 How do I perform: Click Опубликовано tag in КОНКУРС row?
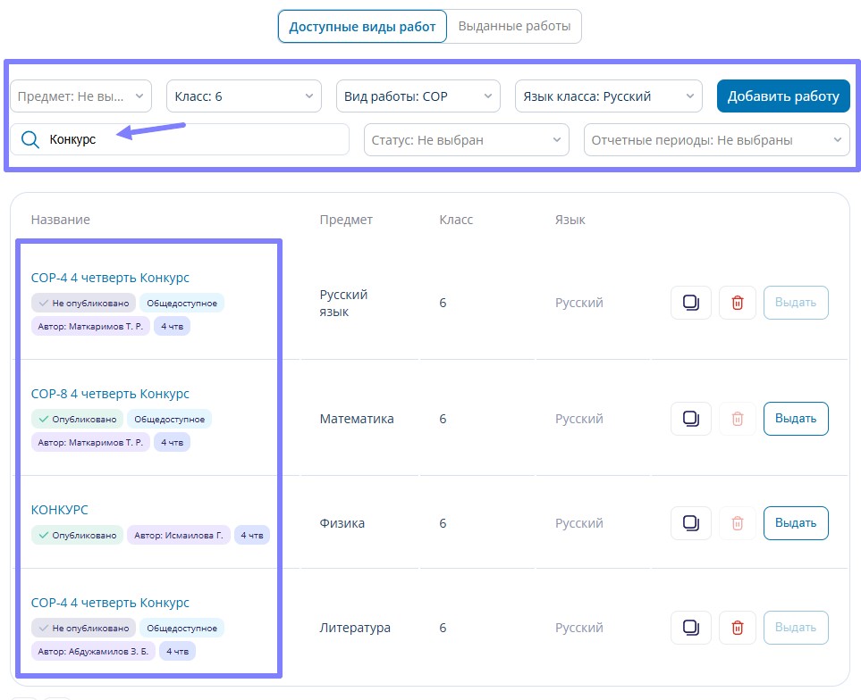coord(78,536)
